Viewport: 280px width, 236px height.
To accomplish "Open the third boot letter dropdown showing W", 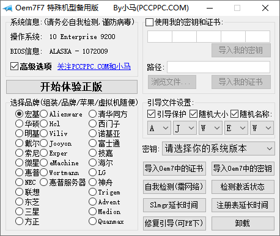I will 210,128.
